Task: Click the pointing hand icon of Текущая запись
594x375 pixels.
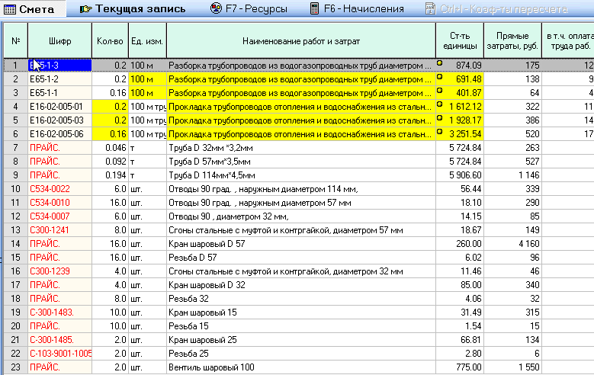Action: [x=85, y=8]
